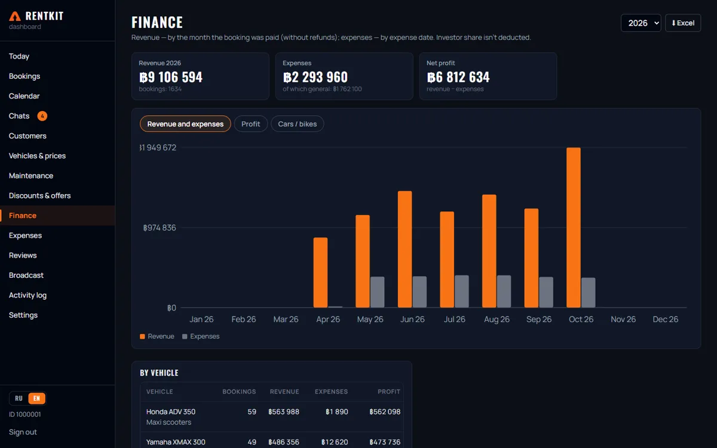Click the May 26 expenses bar

pos(378,292)
